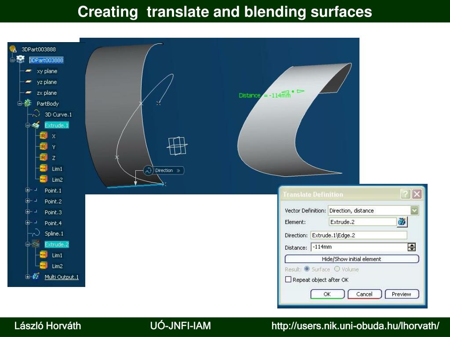Click the Direction field showing Extrude.1\Edge.2
The width and height of the screenshot is (450, 337).
point(359,235)
